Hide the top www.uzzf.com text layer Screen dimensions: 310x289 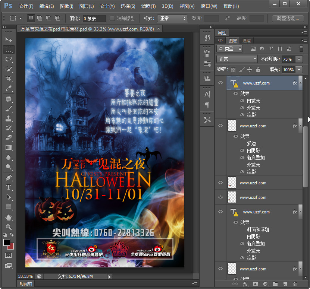click(x=220, y=83)
